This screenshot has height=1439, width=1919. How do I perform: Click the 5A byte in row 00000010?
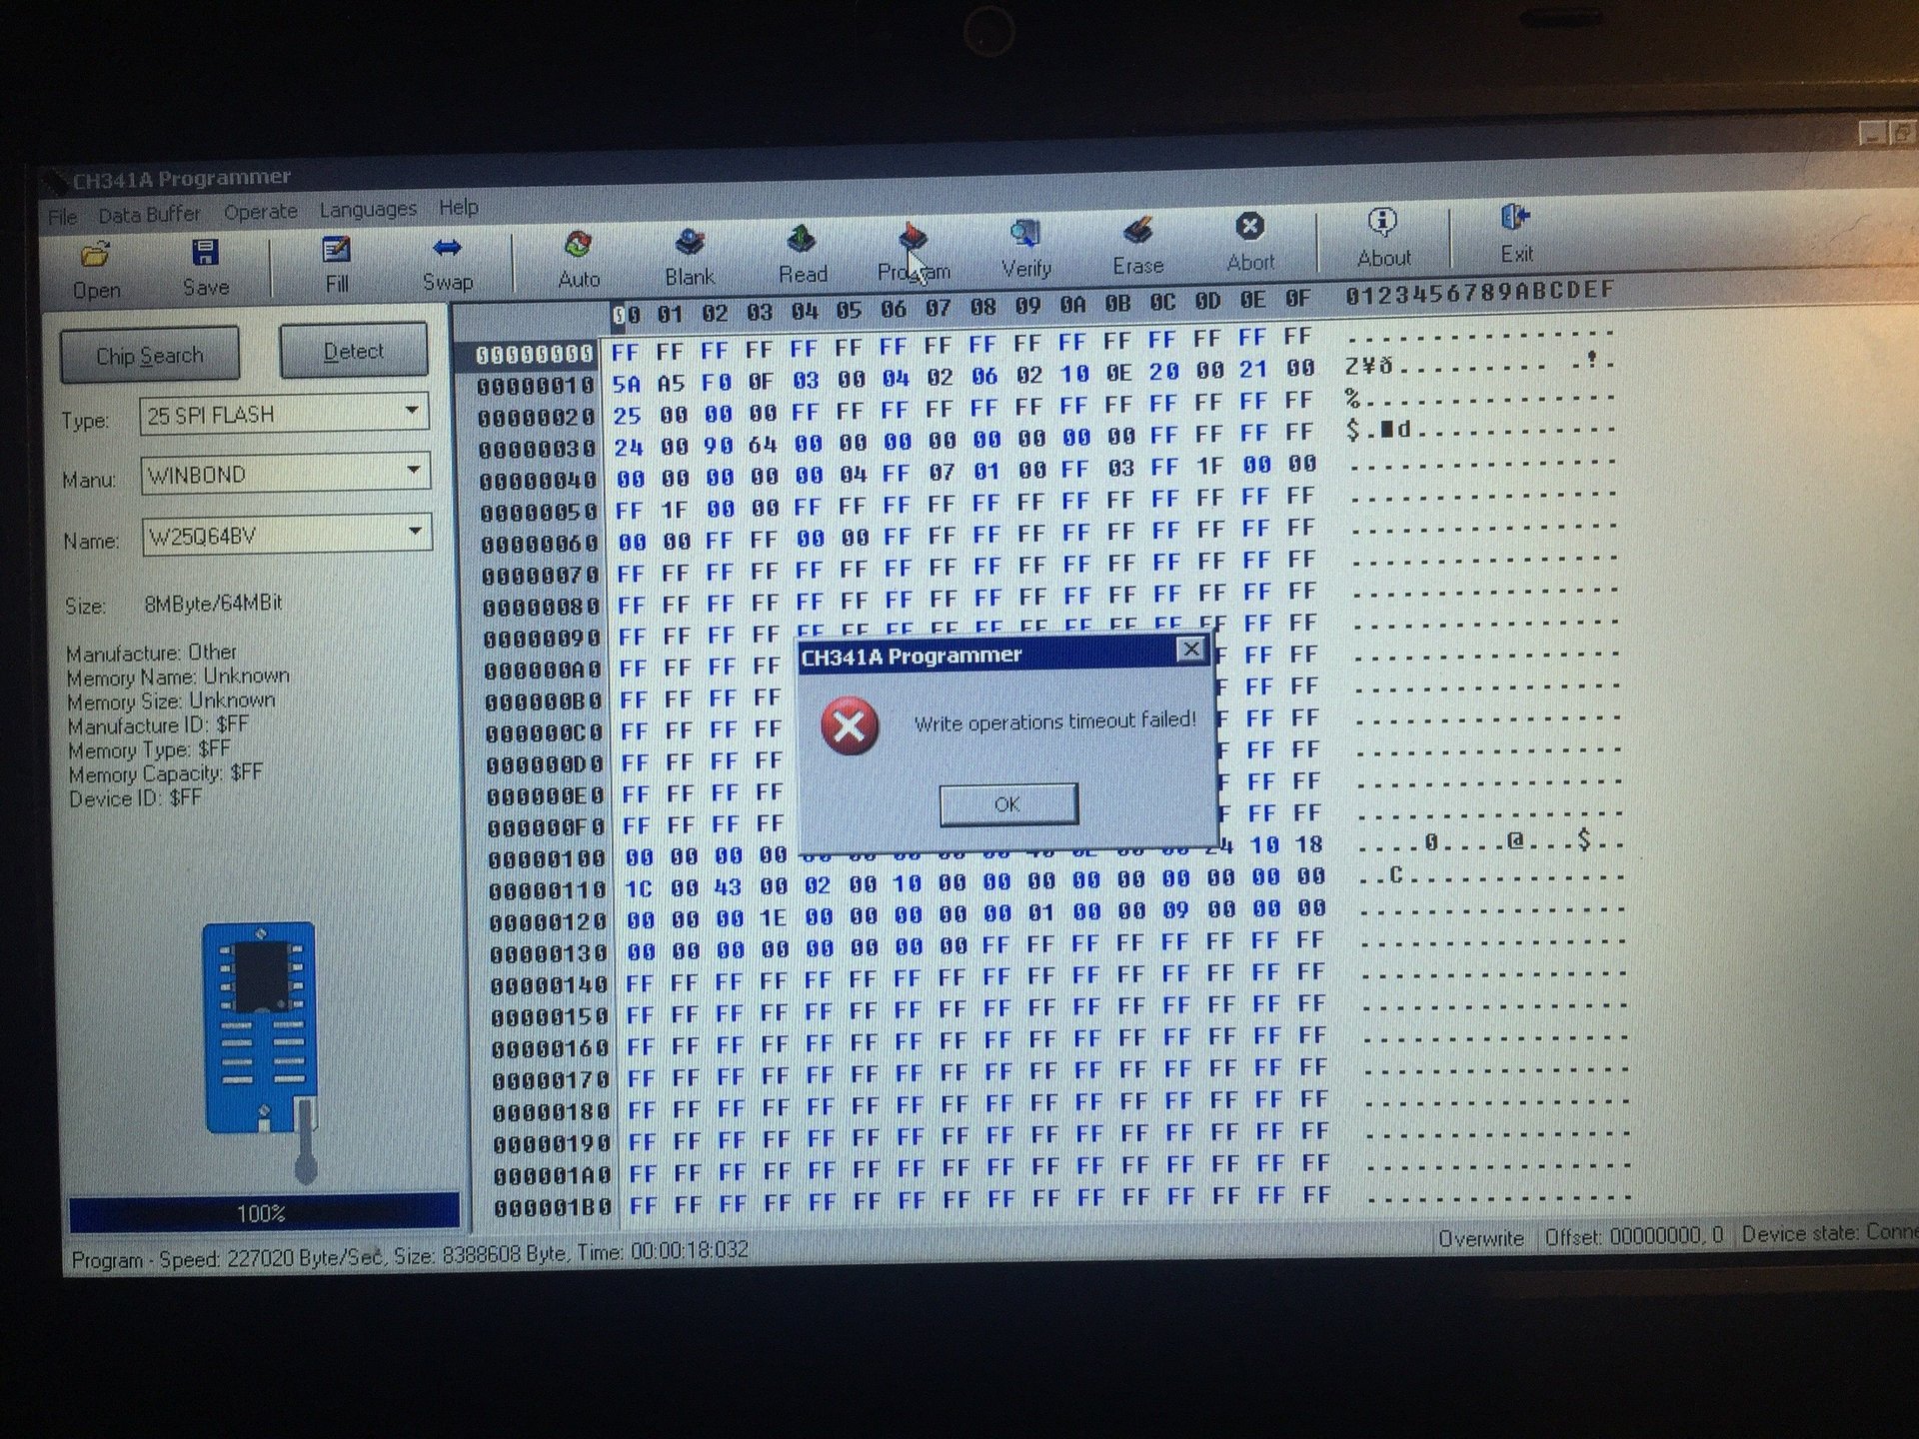pos(627,384)
